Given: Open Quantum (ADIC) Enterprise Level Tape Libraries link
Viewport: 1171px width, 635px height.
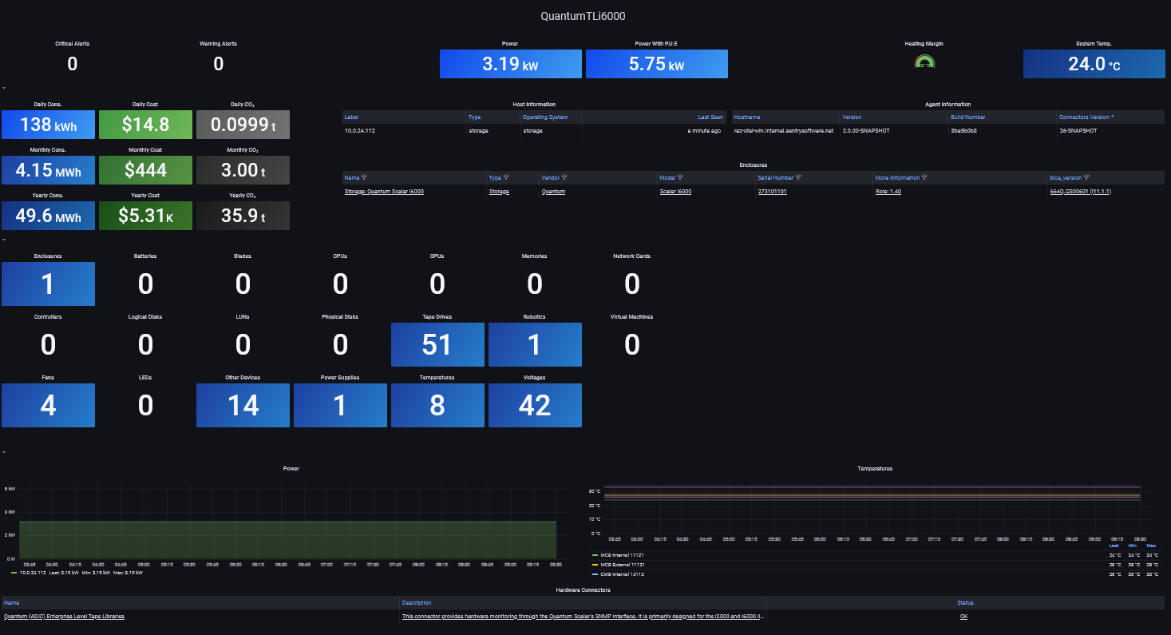Looking at the screenshot, I should [64, 617].
